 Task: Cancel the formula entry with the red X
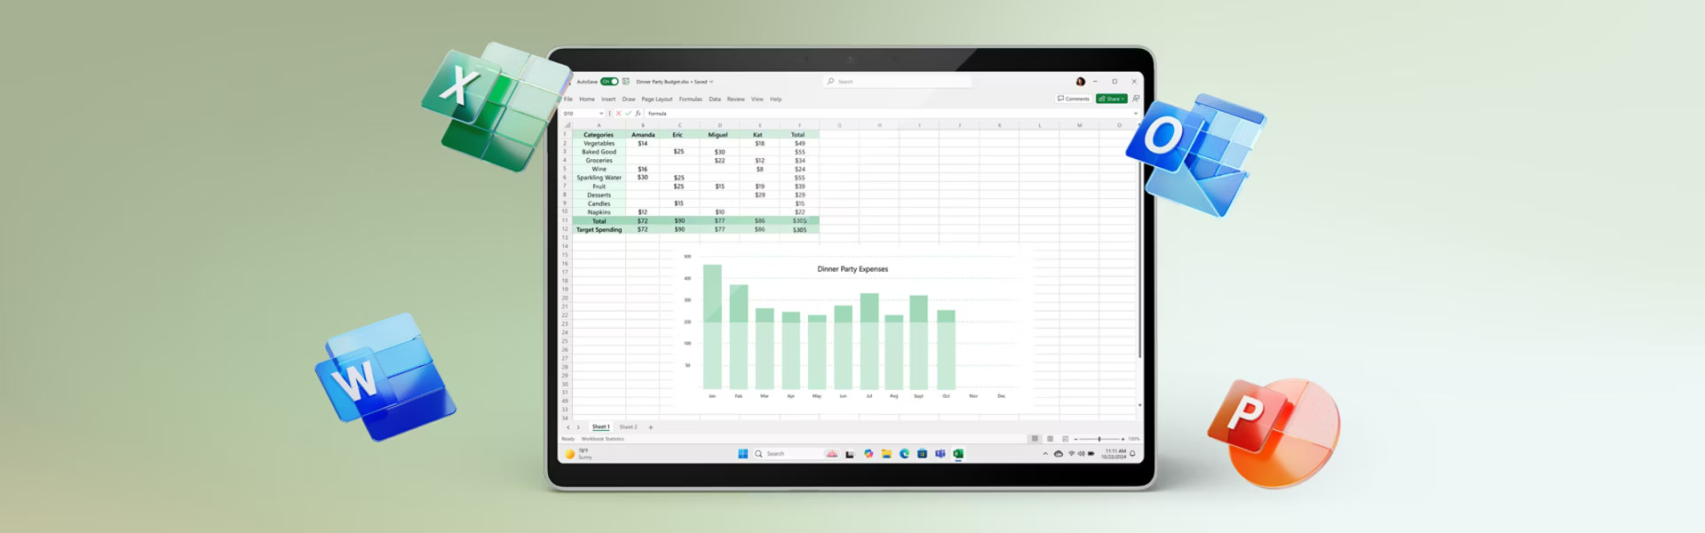click(619, 114)
